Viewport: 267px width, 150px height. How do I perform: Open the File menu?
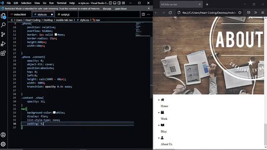[9, 3]
